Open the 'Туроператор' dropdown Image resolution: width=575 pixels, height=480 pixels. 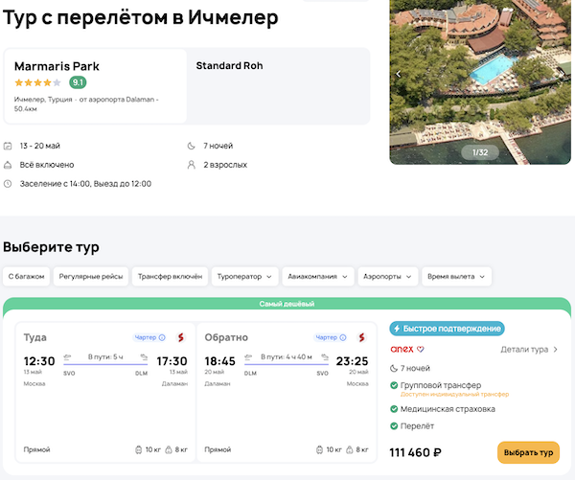click(x=244, y=277)
